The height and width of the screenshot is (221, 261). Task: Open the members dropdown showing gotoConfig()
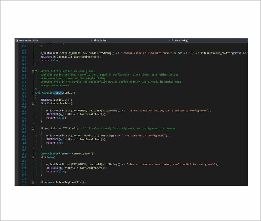tap(246, 40)
